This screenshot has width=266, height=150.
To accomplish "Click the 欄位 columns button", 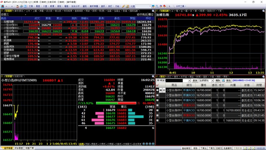I will 151,14.
